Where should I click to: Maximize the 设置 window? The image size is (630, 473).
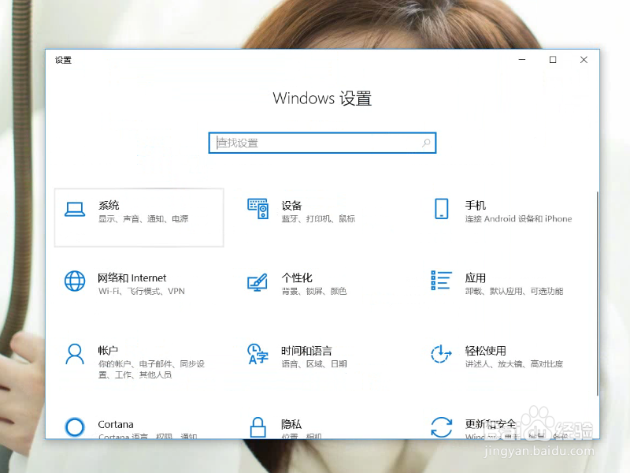[553, 60]
